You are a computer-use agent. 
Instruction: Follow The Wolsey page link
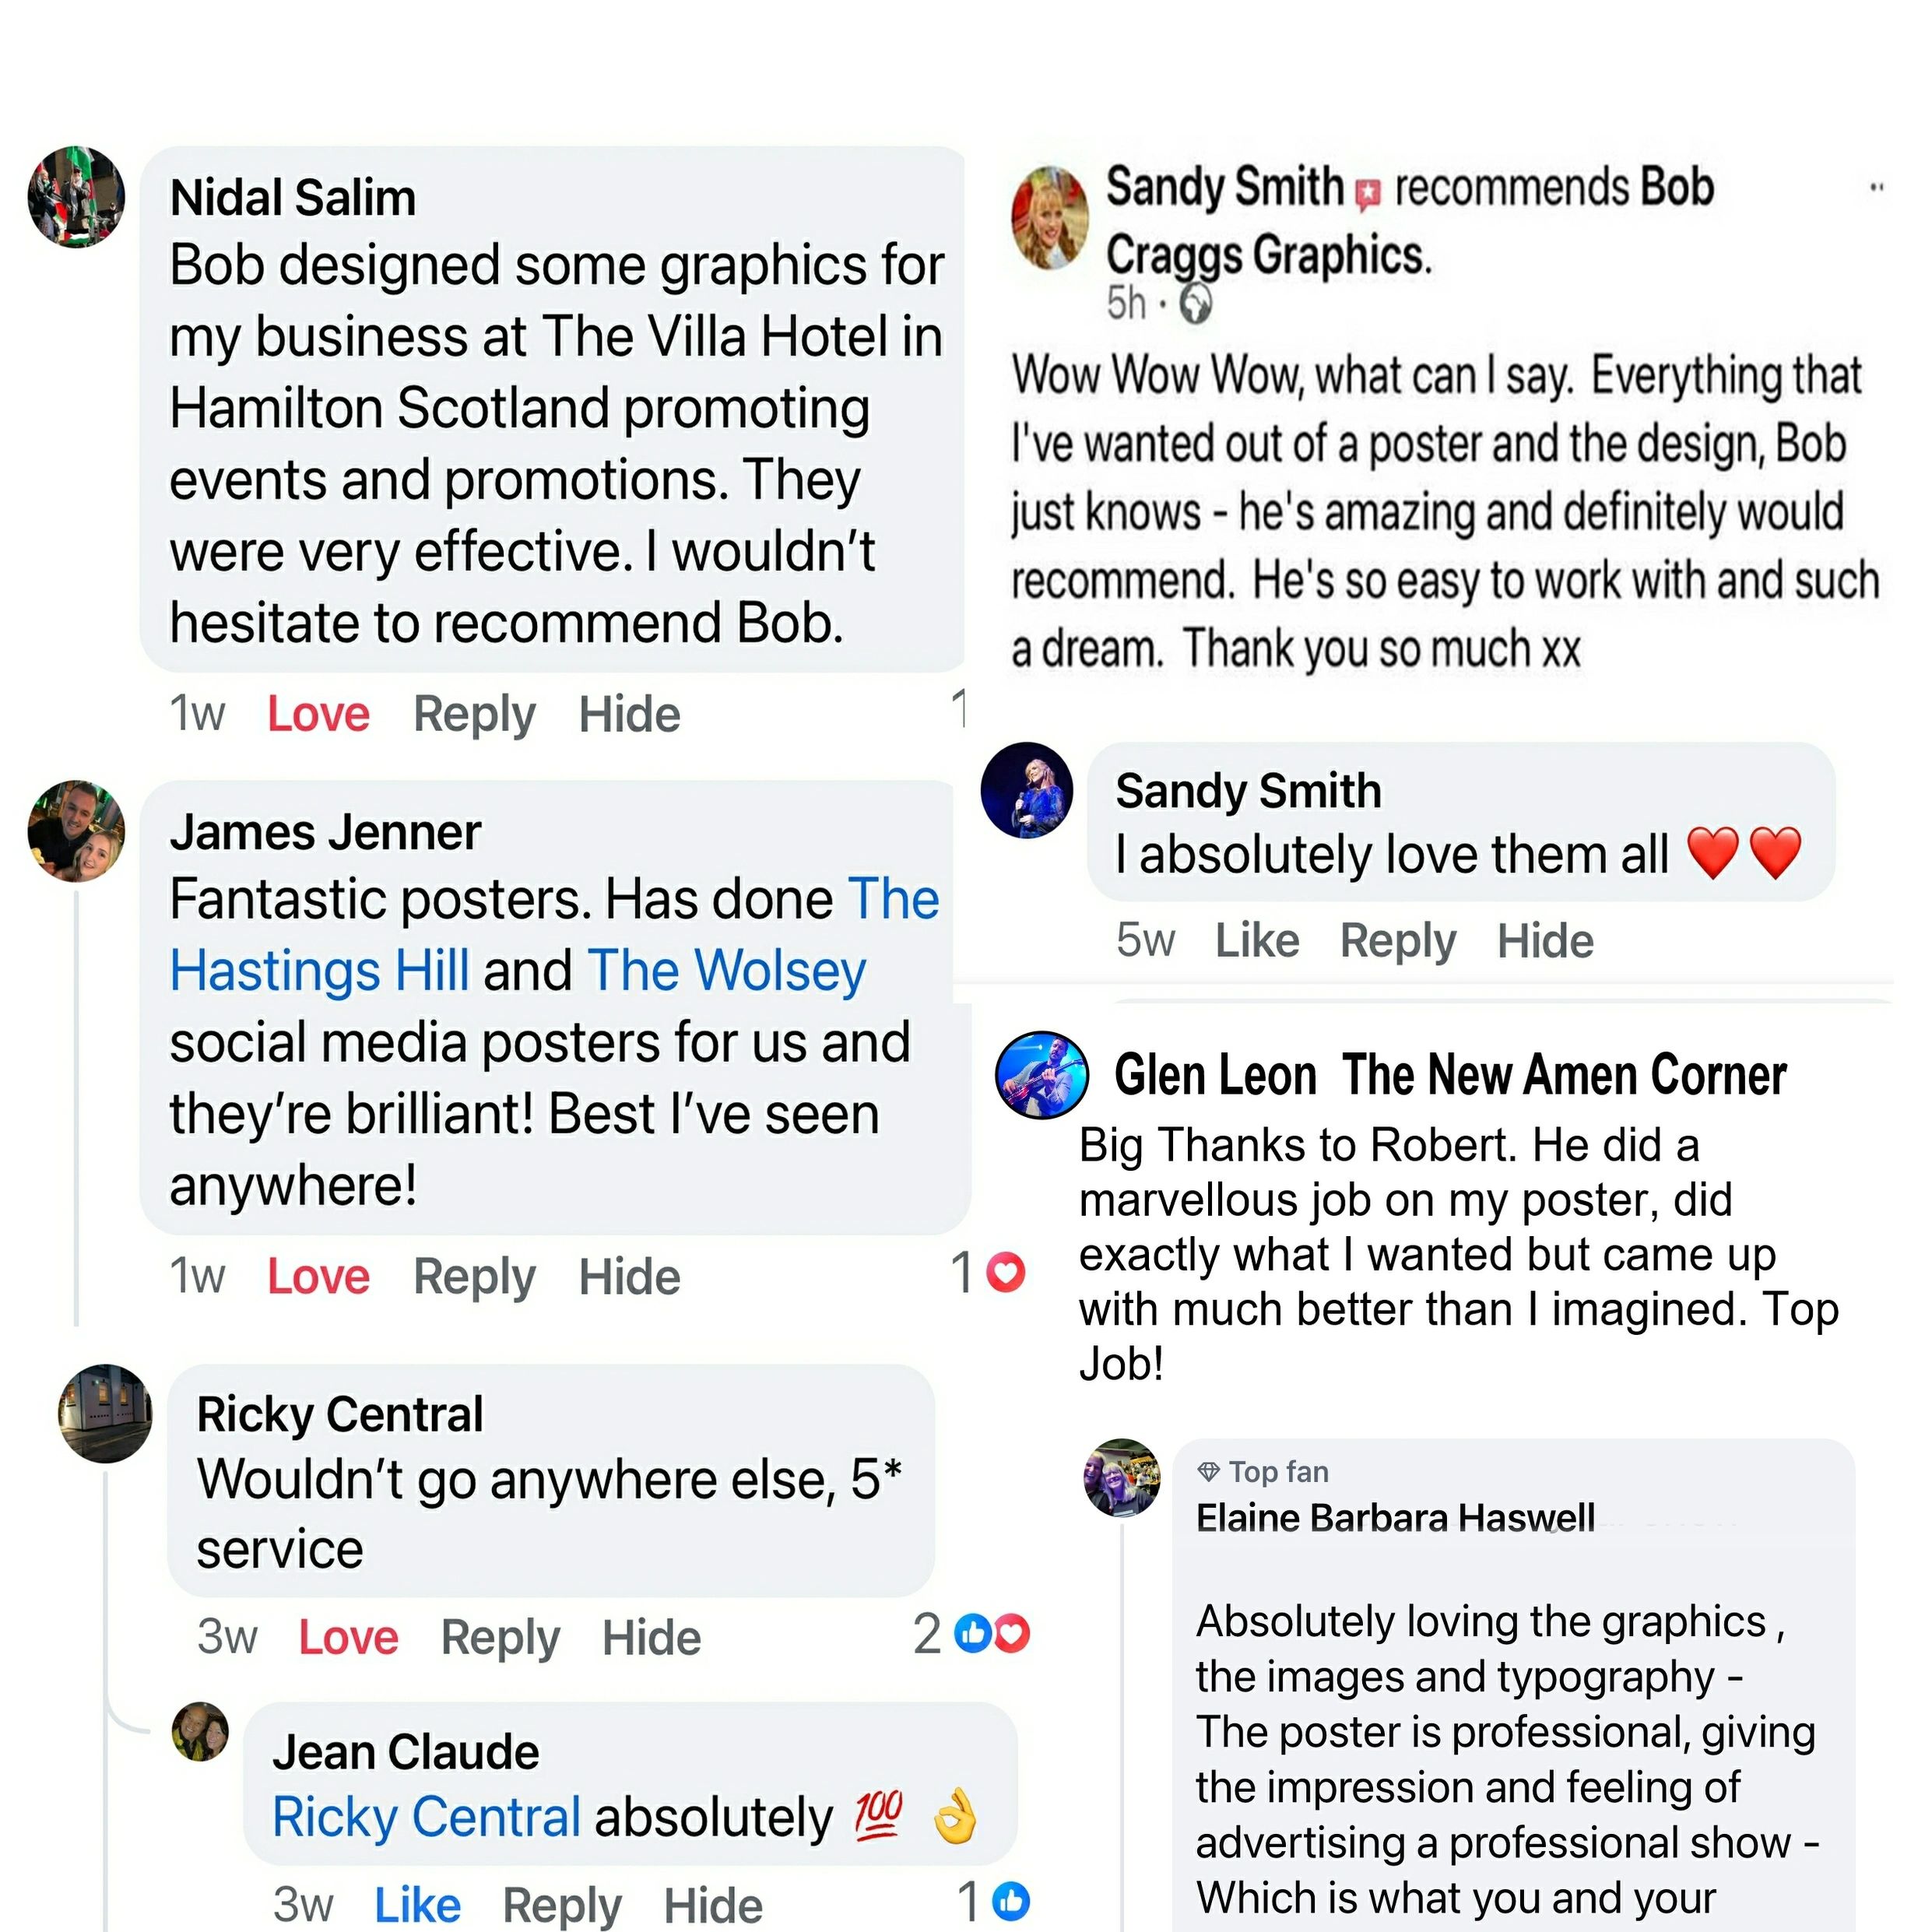727,969
